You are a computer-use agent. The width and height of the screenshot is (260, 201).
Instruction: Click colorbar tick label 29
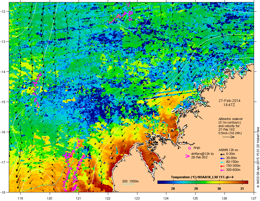196,189
